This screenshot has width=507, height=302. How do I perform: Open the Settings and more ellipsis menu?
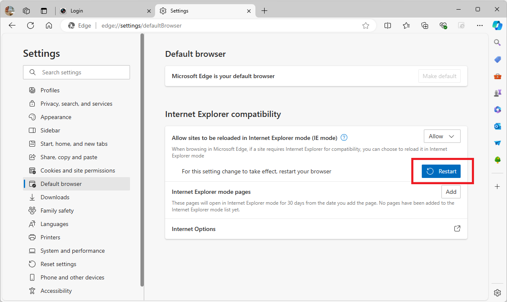pyautogui.click(x=480, y=25)
